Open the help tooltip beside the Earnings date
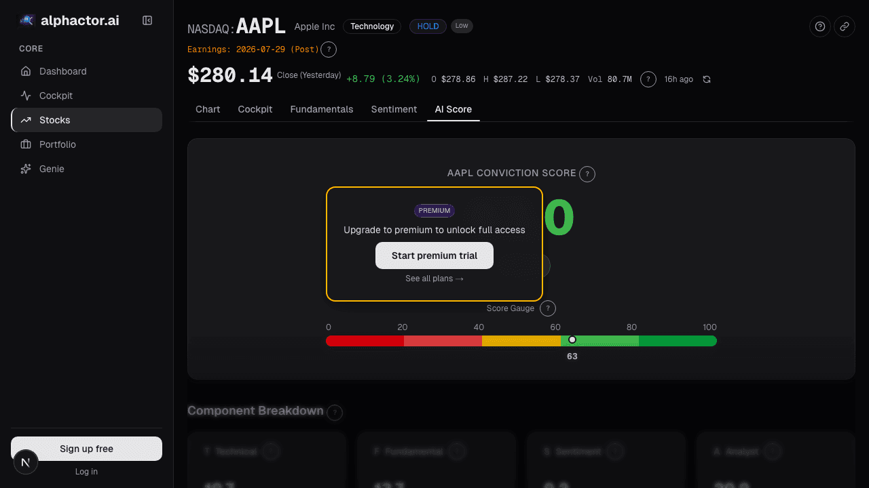The width and height of the screenshot is (869, 488). pyautogui.click(x=329, y=49)
